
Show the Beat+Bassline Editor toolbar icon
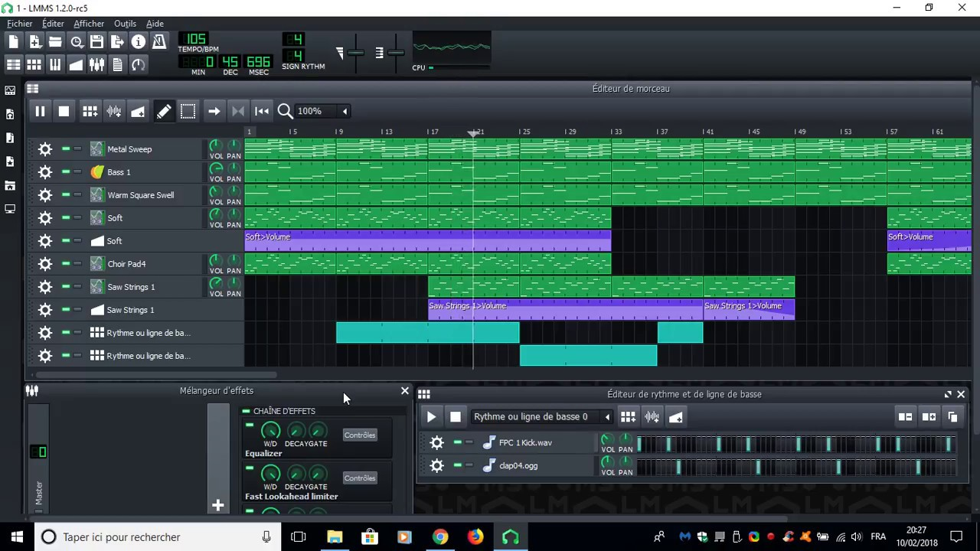(x=34, y=65)
